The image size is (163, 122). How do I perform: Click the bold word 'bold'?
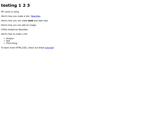point(30,21)
